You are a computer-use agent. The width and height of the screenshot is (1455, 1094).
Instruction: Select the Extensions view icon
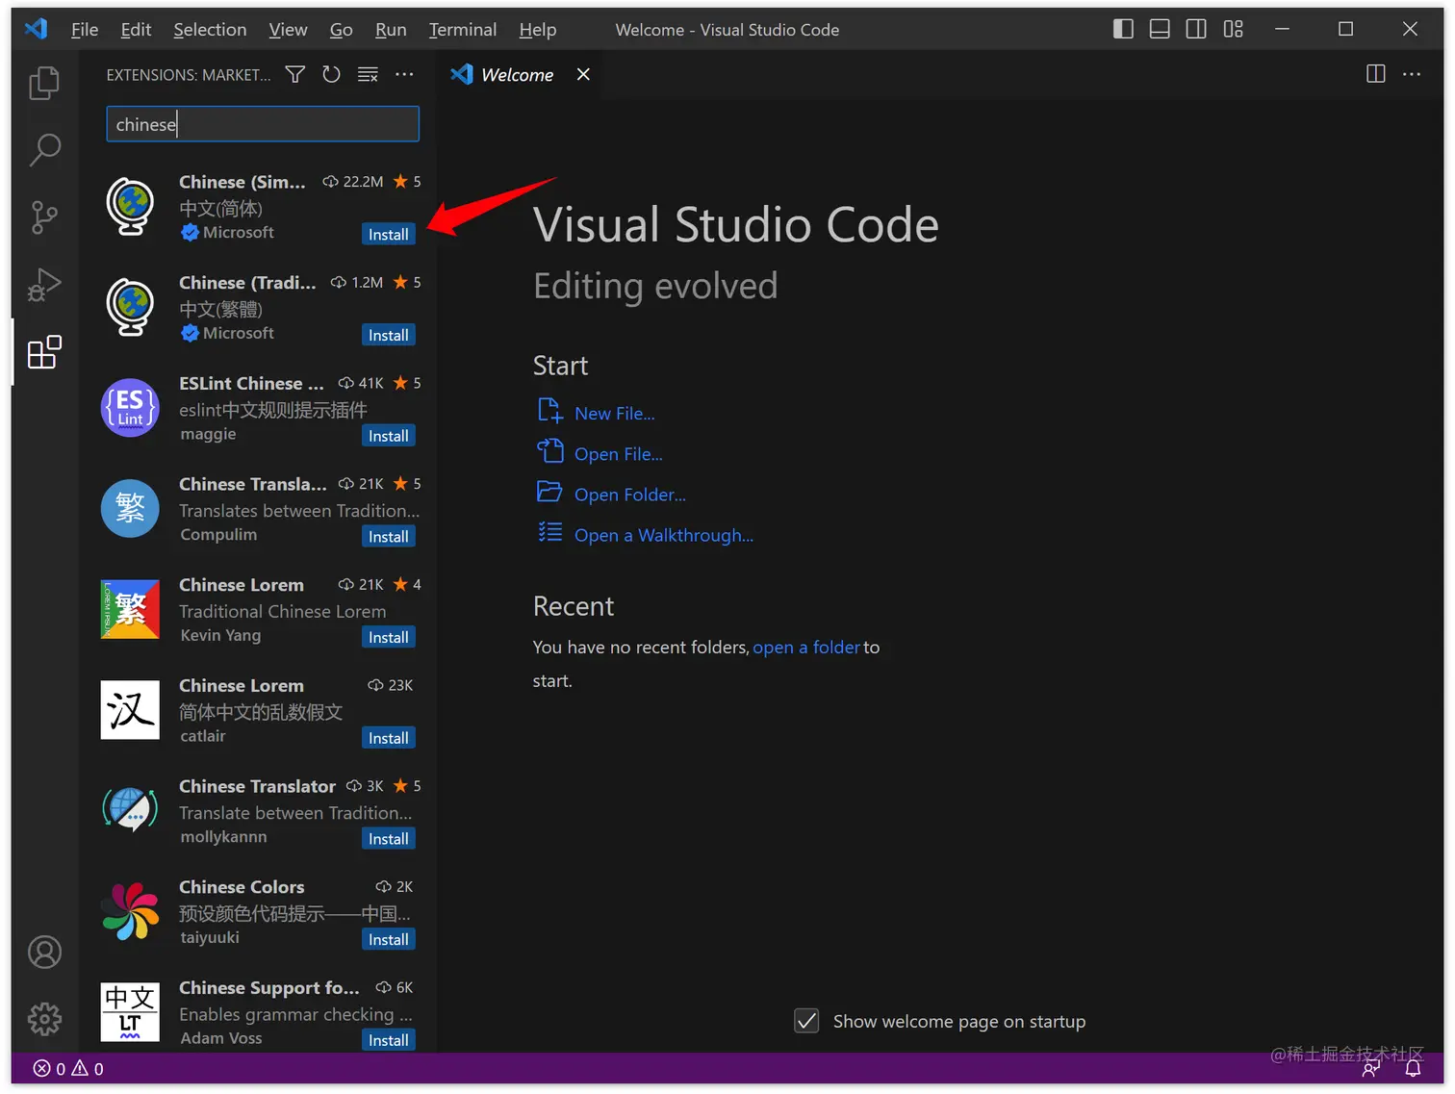[x=44, y=352]
